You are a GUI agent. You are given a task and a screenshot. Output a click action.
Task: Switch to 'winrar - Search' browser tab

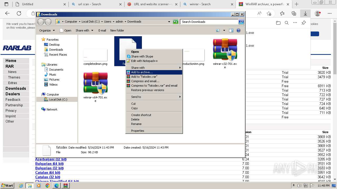208,4
